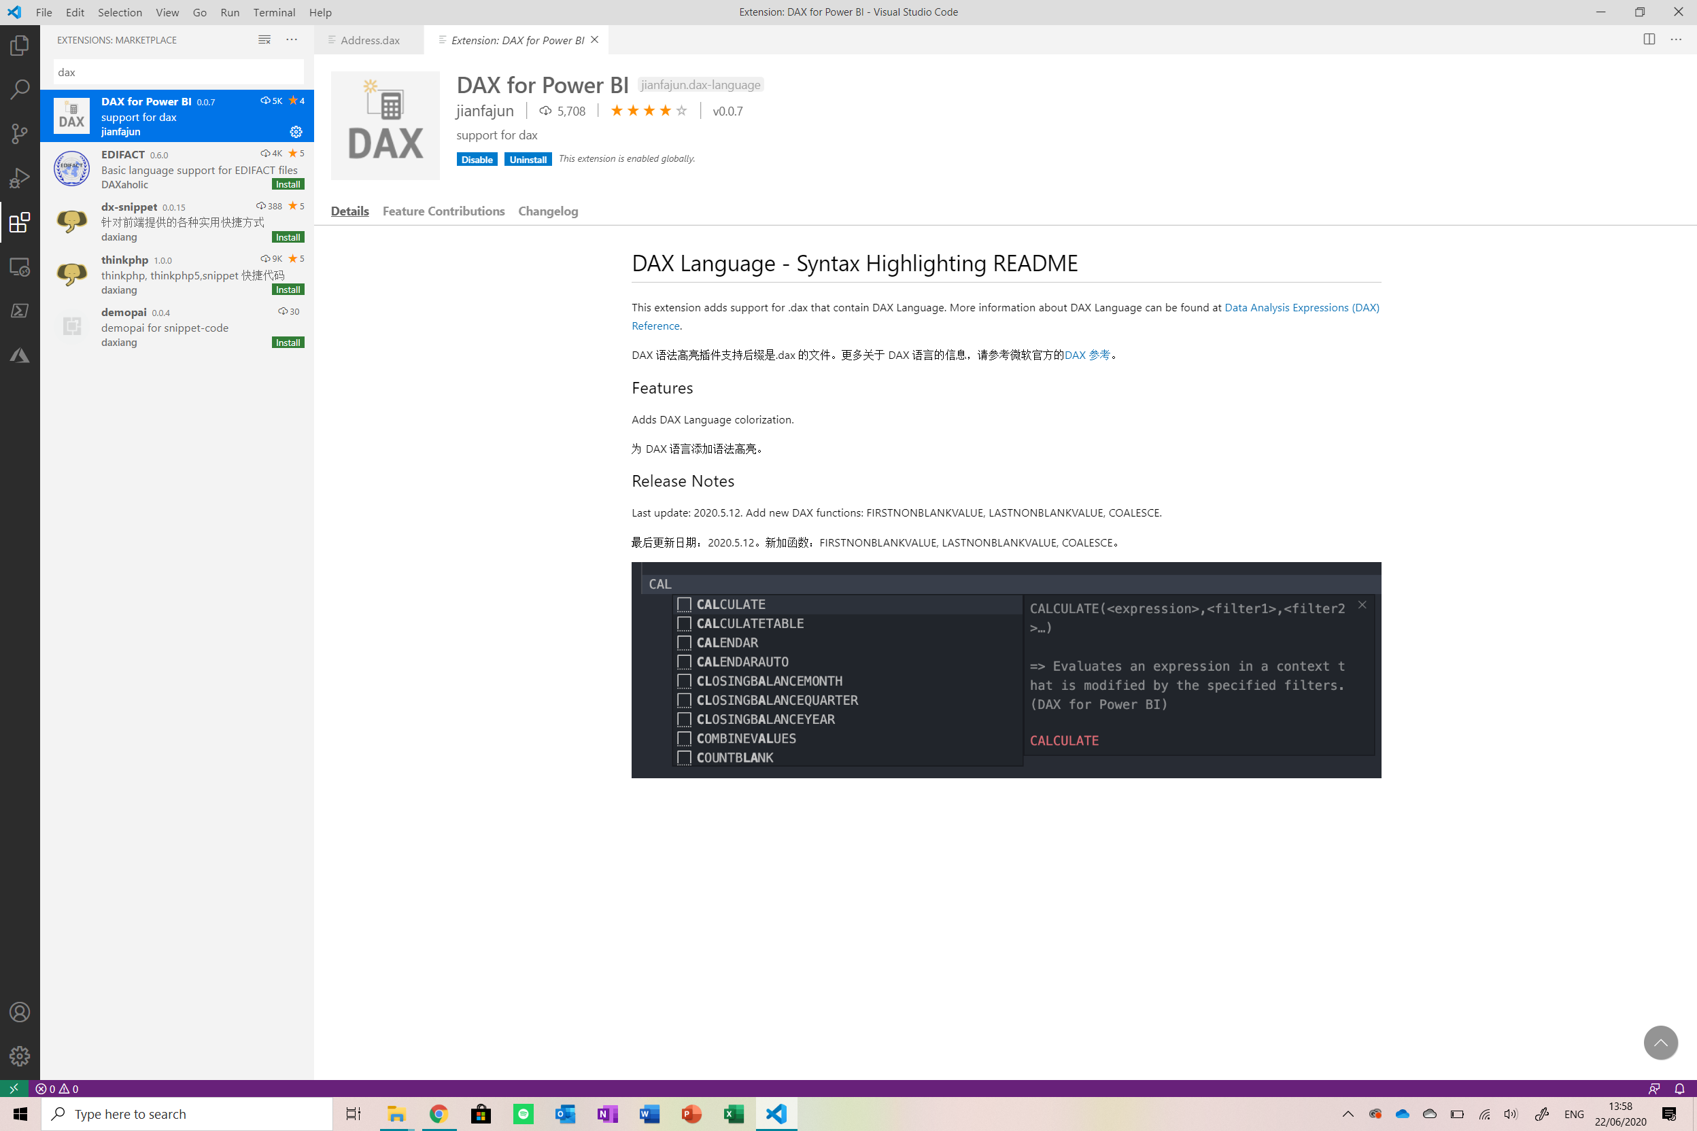Open extensions view More Actions menu
Image resolution: width=1697 pixels, height=1131 pixels.
pyautogui.click(x=292, y=39)
